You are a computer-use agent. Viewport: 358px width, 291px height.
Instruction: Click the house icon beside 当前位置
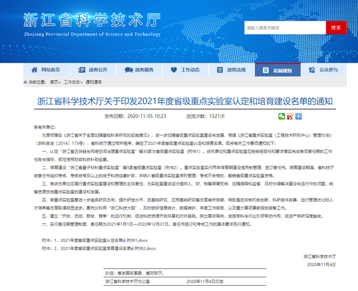pyautogui.click(x=25, y=82)
